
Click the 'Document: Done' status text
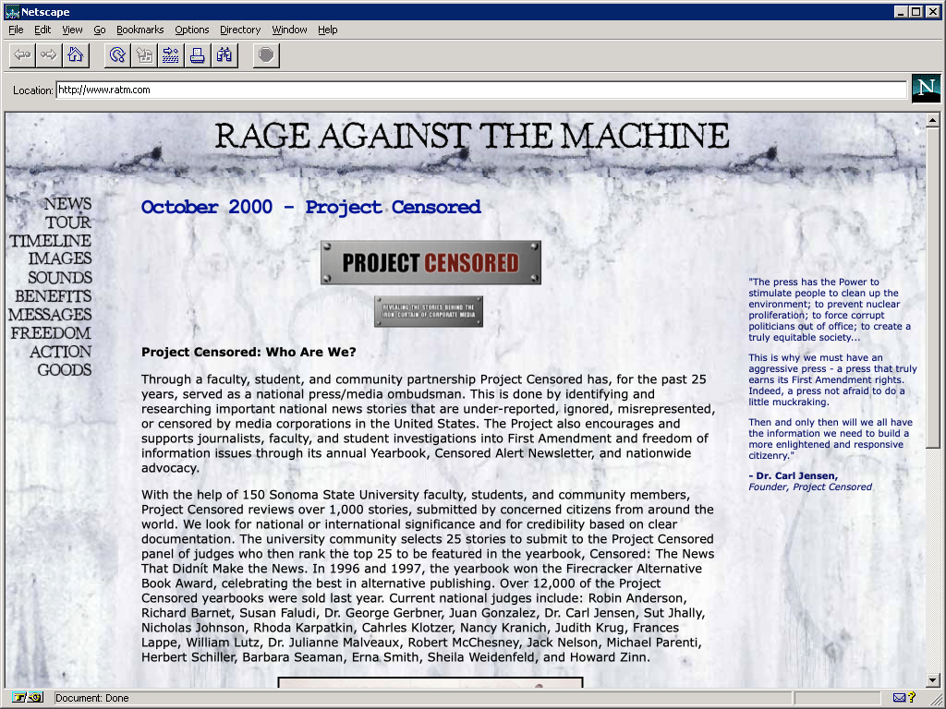[91, 698]
